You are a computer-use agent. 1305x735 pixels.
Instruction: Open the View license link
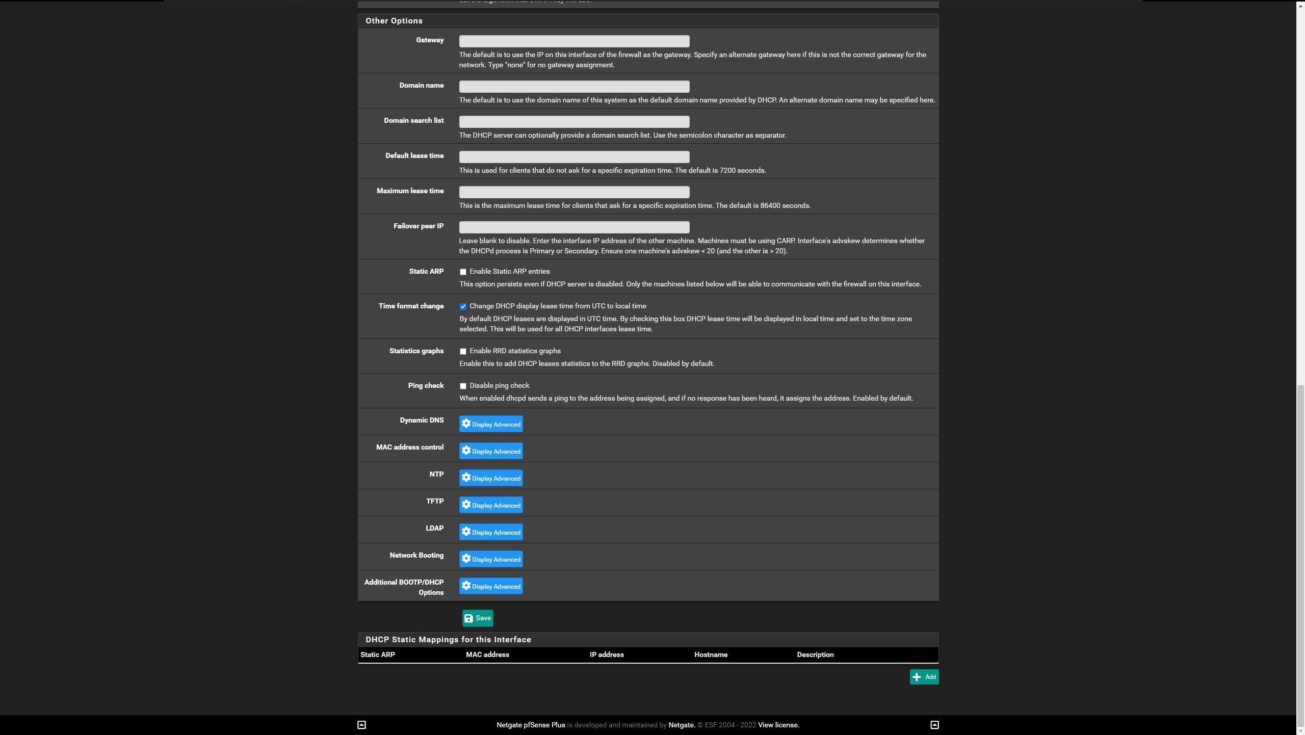[x=778, y=725]
